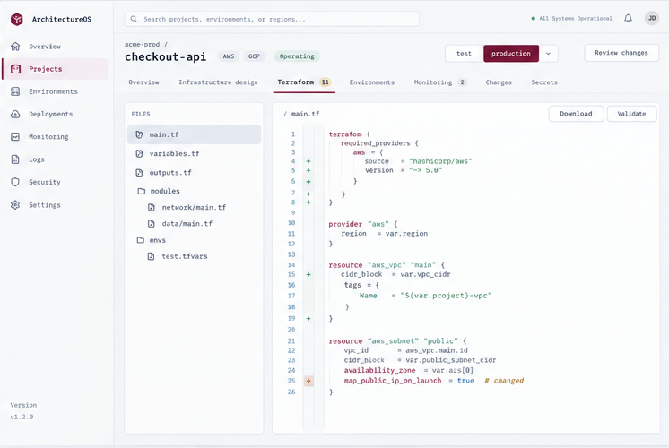Image resolution: width=669 pixels, height=448 pixels.
Task: Select outputs.tf in the file list
Action: (194, 173)
